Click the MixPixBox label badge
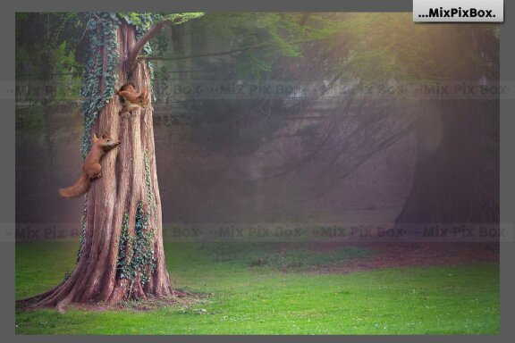The width and height of the screenshot is (515, 343). click(458, 11)
